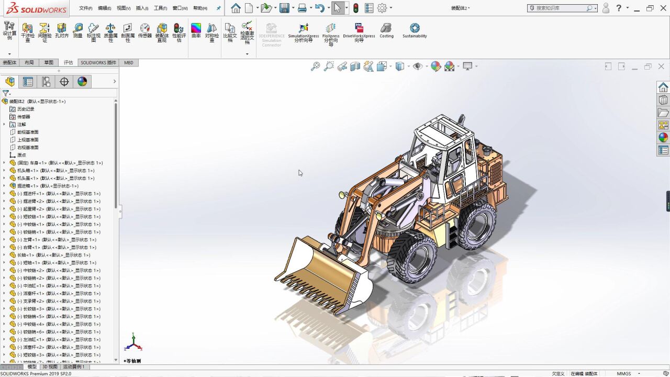This screenshot has height=377, width=670.
Task: Click the Costing tool icon
Action: 386,31
